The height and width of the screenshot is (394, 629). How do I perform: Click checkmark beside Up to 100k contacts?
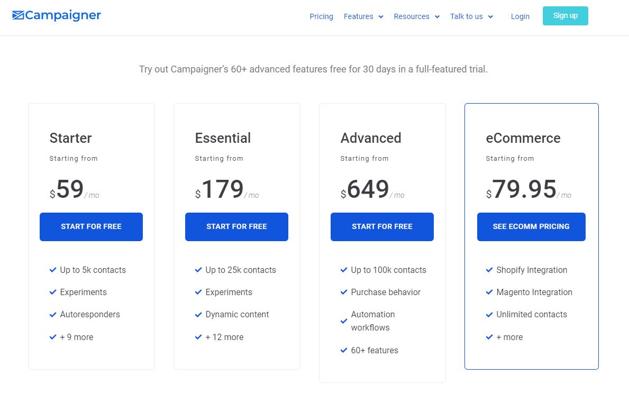pos(344,270)
